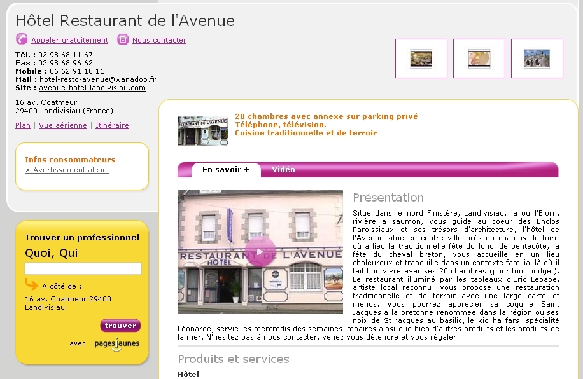The image size is (583, 379).
Task: Open the Appeler gratuitement link
Action: [69, 40]
